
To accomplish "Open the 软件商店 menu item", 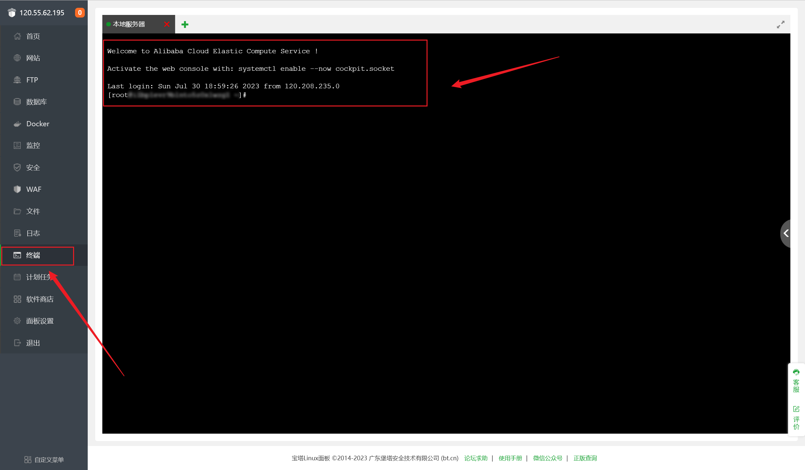I will [x=44, y=299].
